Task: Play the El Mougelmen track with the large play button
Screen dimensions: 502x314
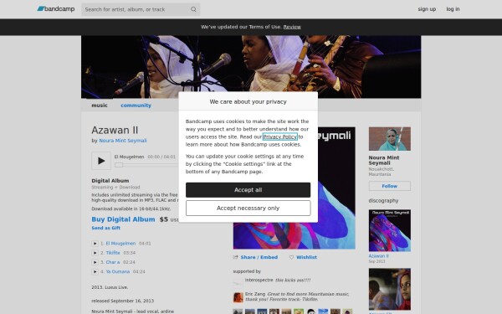Action: pyautogui.click(x=101, y=161)
